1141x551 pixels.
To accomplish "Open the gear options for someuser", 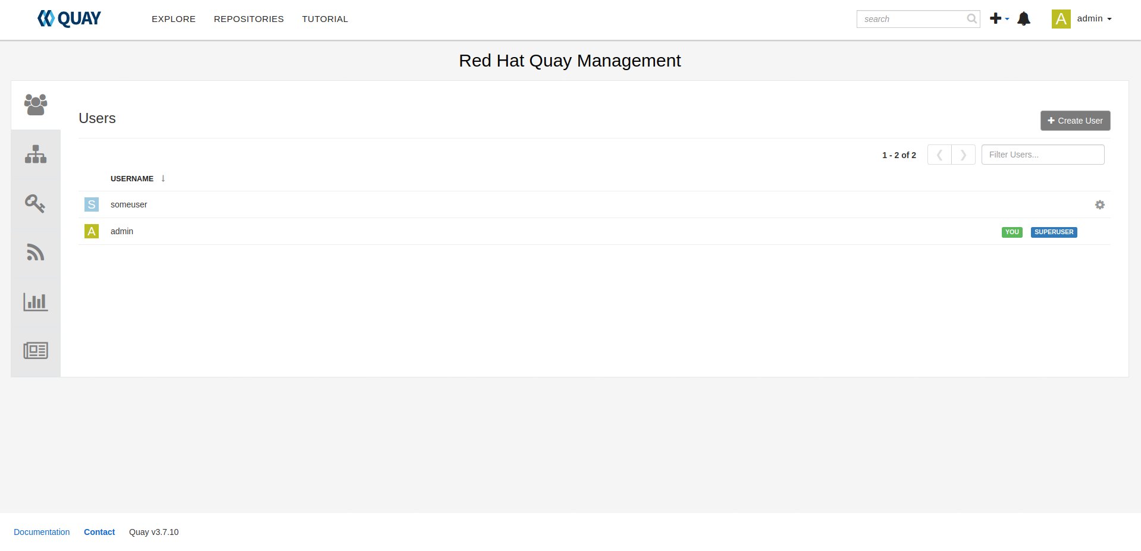I will tap(1099, 204).
